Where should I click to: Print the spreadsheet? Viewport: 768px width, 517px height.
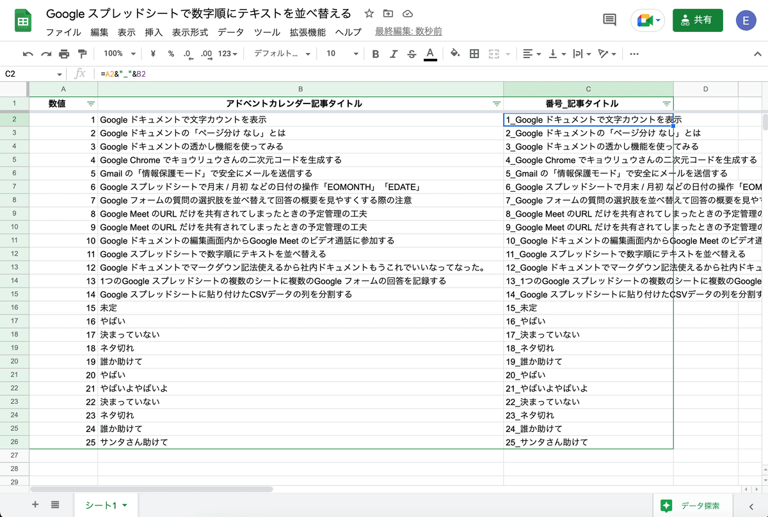[x=64, y=54]
